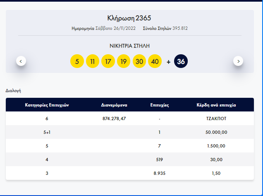Image resolution: width=263 pixels, height=196 pixels.
Task: Click the yellow ball numbered 5
Action: pyautogui.click(x=77, y=61)
